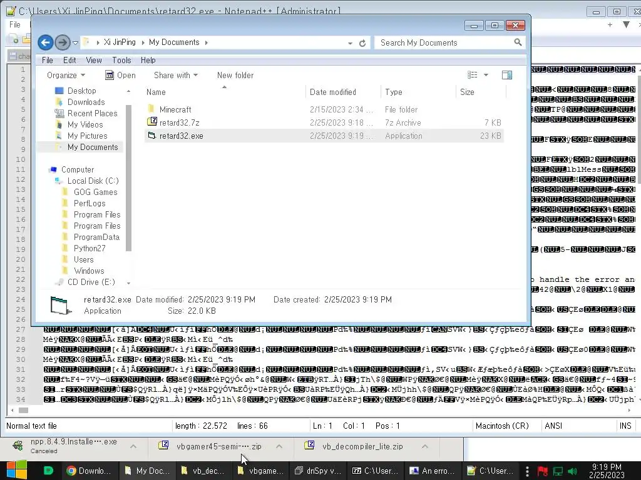Click the search magnifier icon
The height and width of the screenshot is (480, 641).
518,42
